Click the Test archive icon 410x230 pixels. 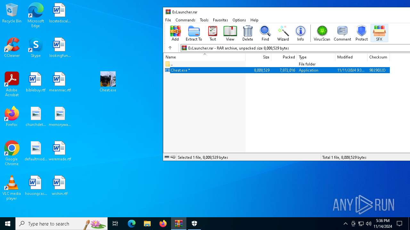coord(213,33)
